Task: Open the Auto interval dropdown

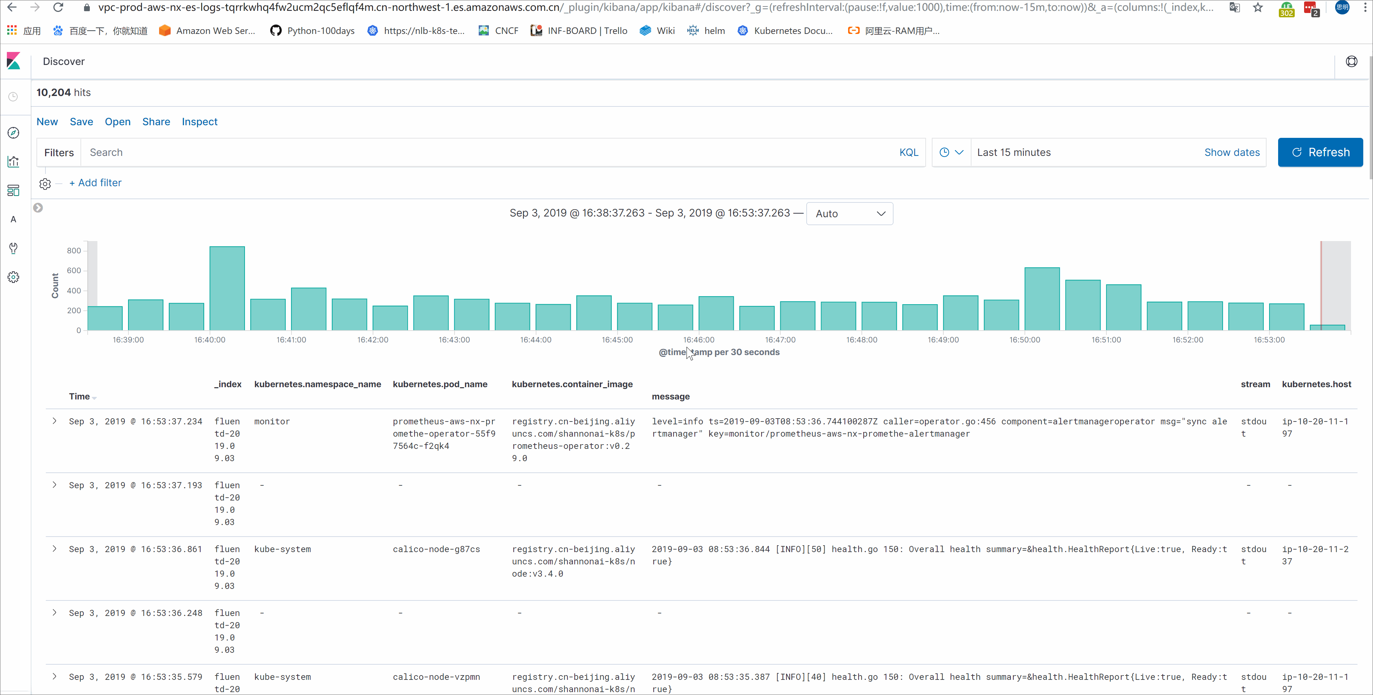Action: click(x=850, y=214)
